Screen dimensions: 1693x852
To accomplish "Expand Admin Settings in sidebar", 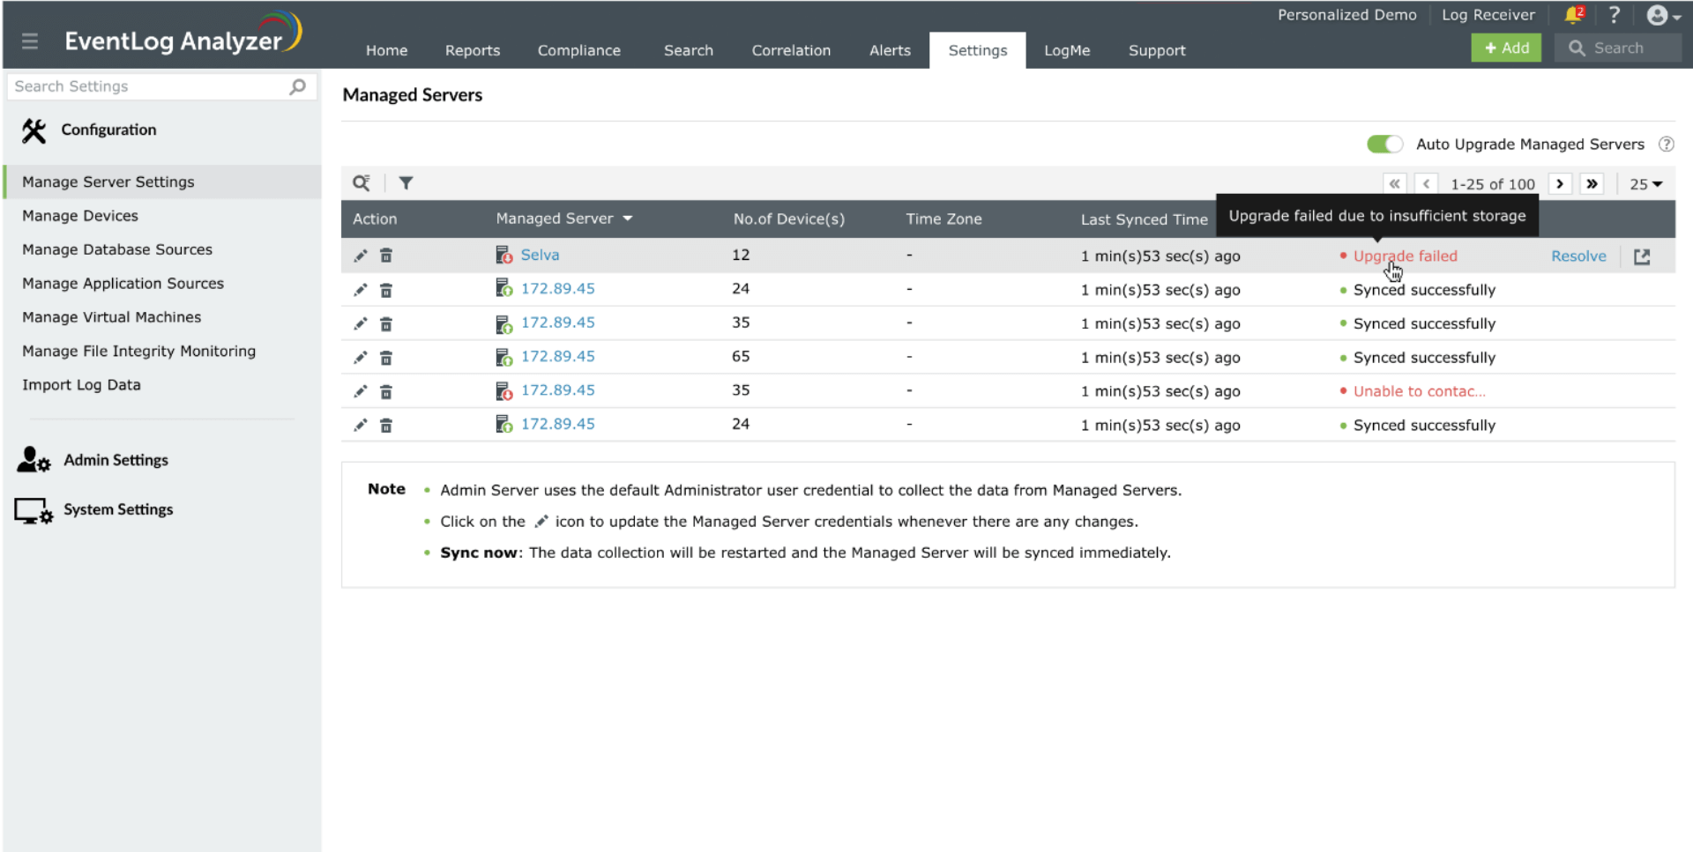I will 93,460.
